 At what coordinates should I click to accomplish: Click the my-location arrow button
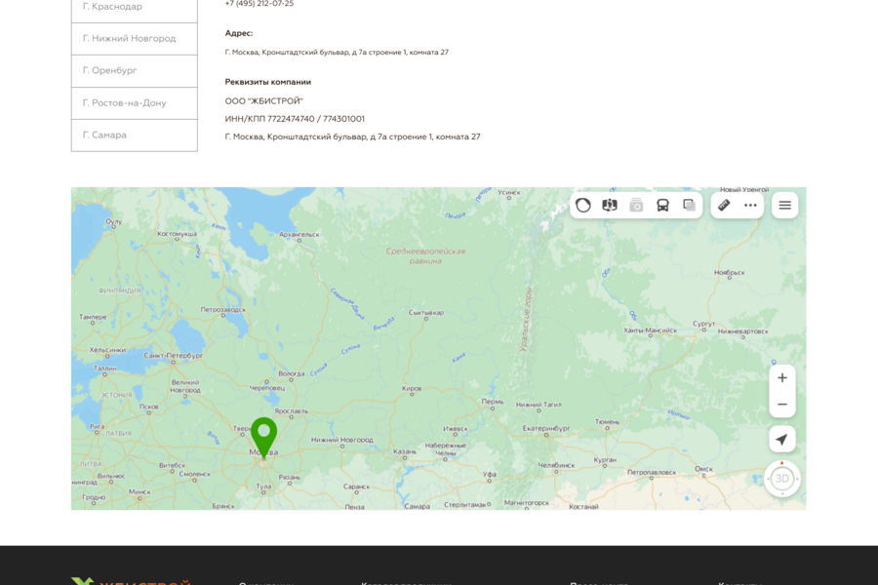[x=782, y=440]
